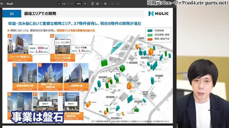
Task: Click the building photo numbered 6
Action: pyautogui.click(x=20, y=102)
